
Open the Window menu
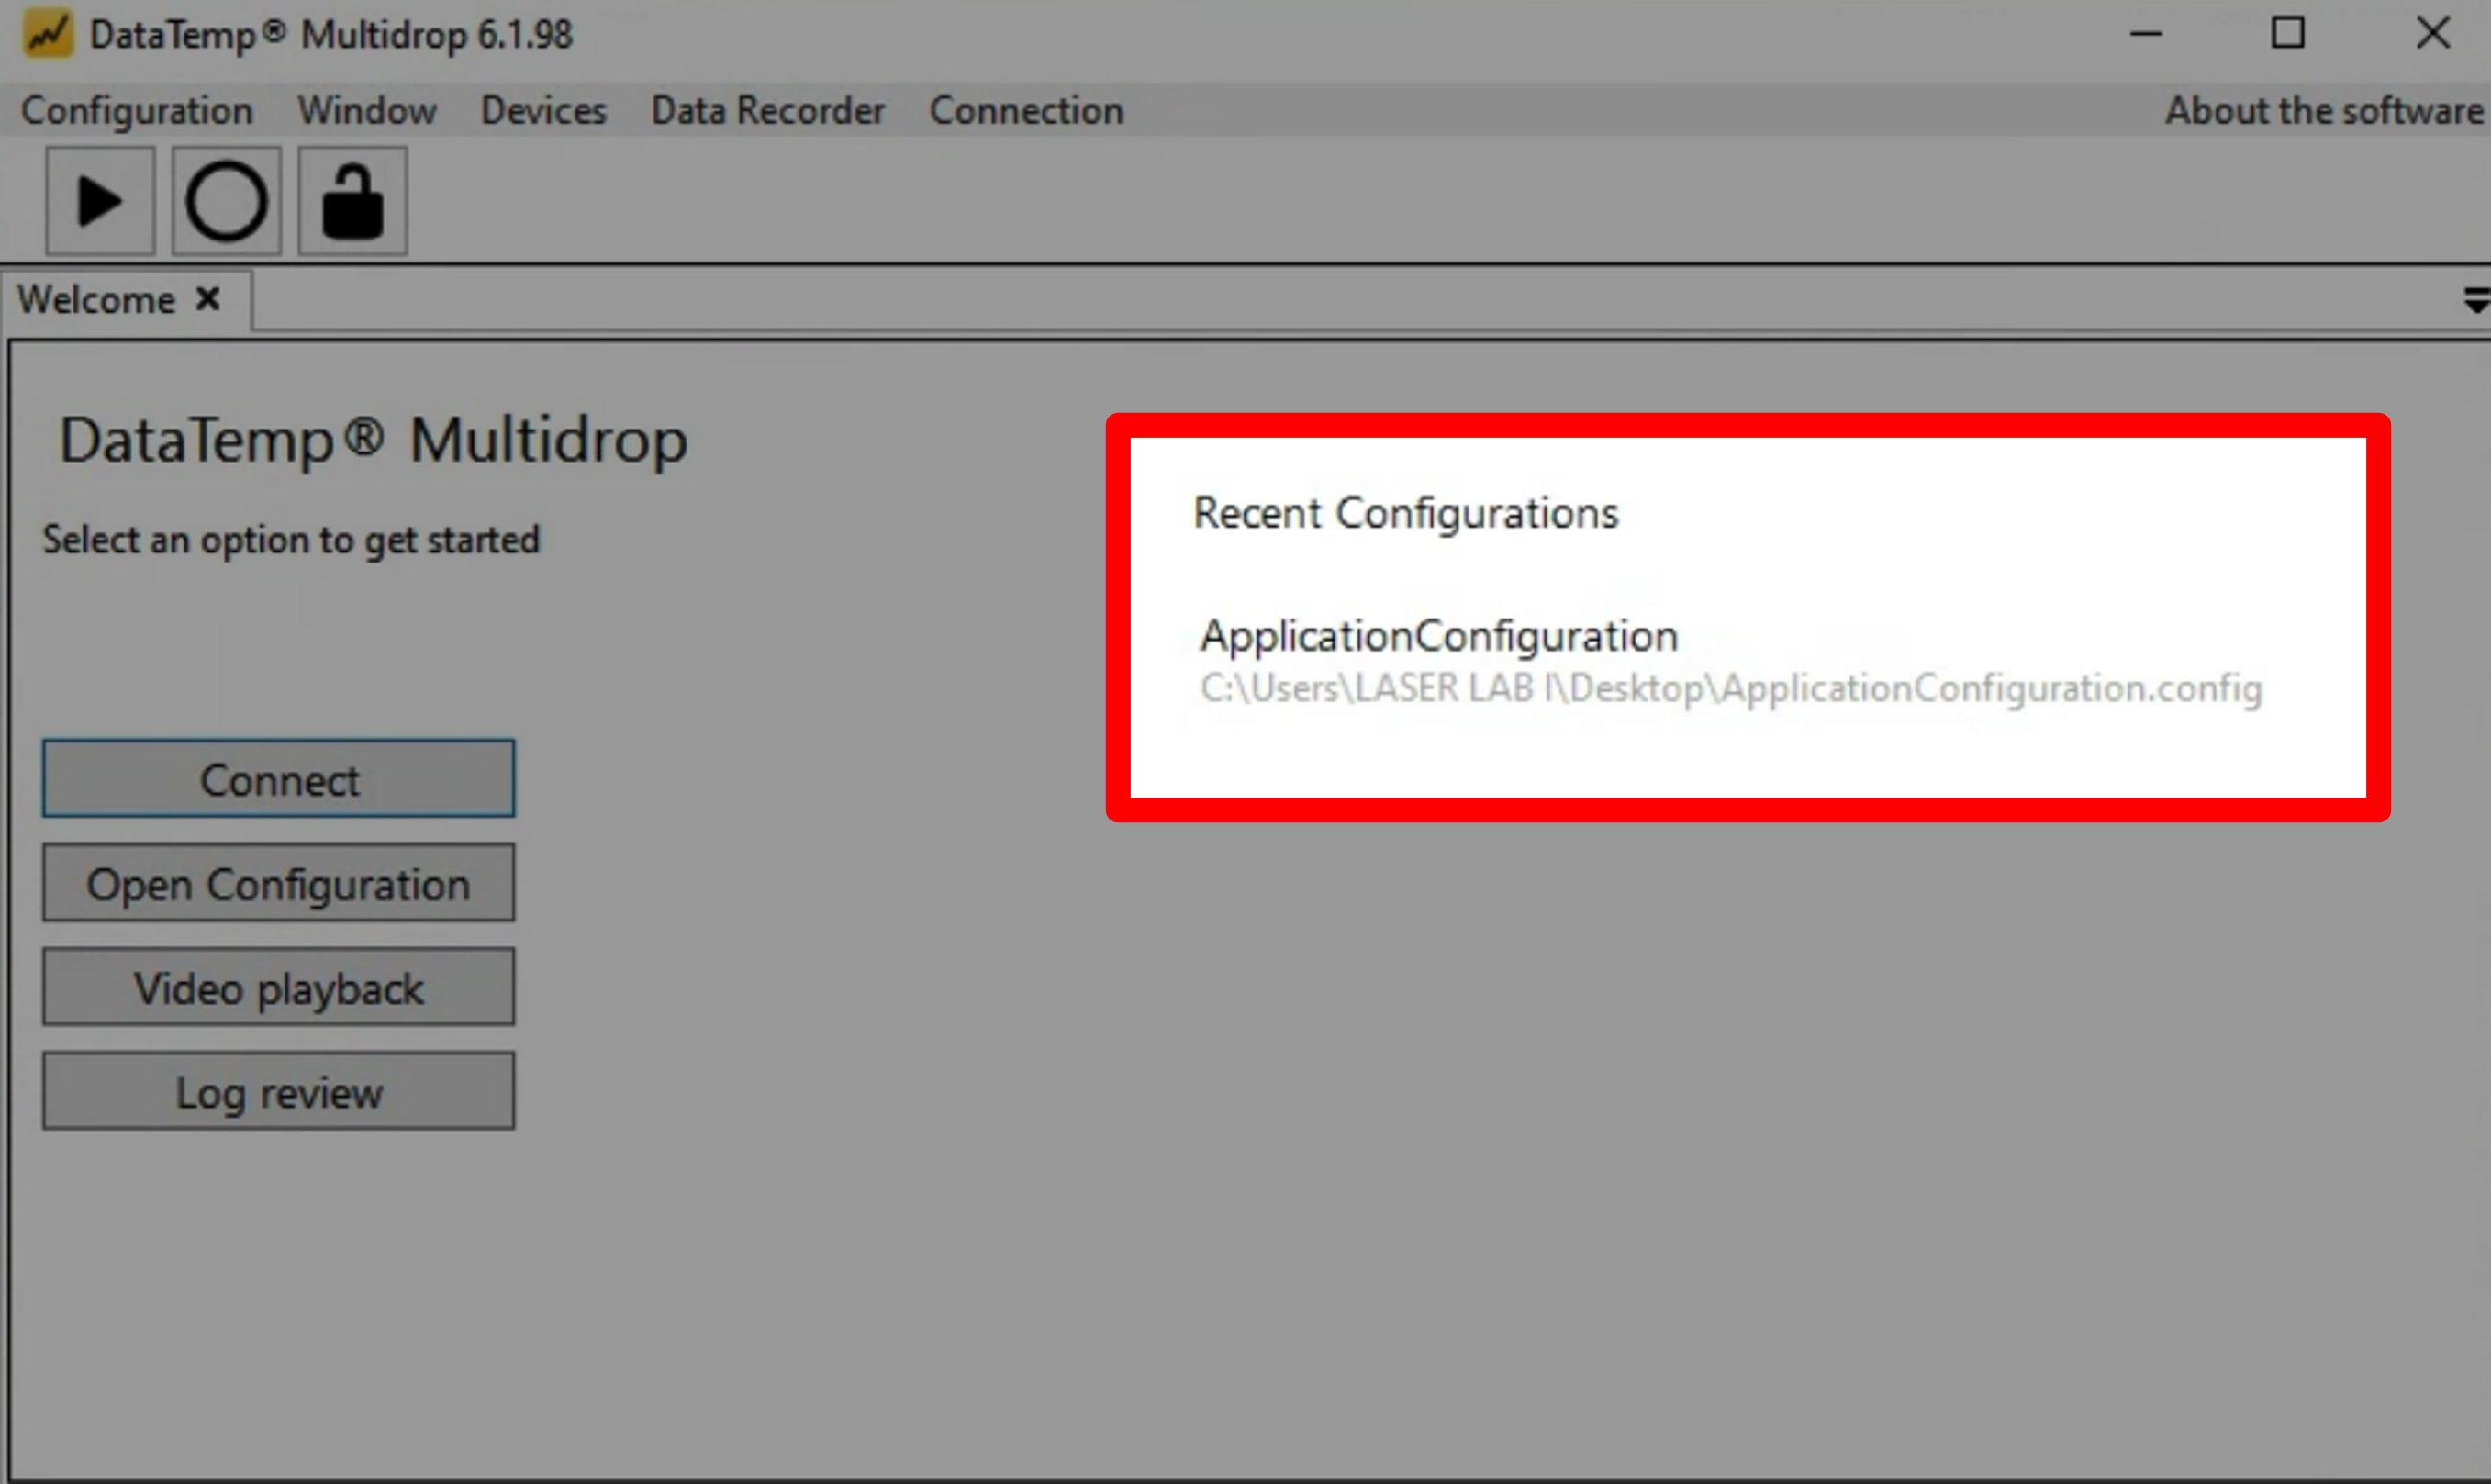pos(367,110)
